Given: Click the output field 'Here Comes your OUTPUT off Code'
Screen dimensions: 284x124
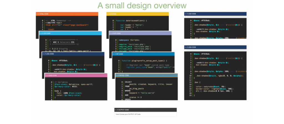Looking at the screenshot, I should (145, 114).
